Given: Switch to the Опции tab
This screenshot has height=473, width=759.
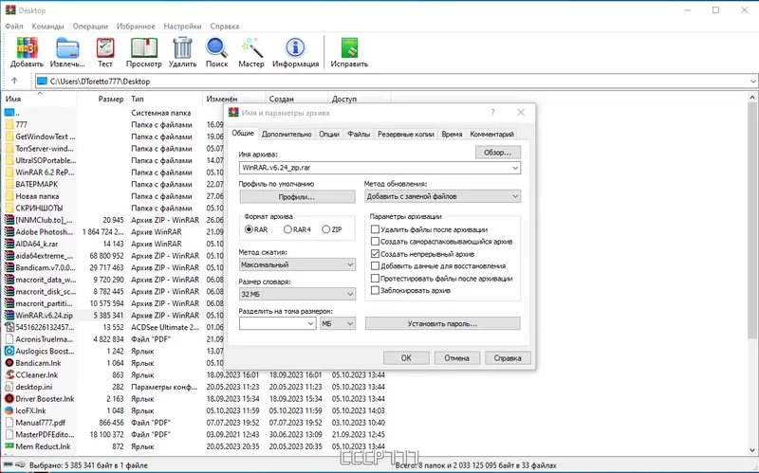Looking at the screenshot, I should pyautogui.click(x=329, y=135).
